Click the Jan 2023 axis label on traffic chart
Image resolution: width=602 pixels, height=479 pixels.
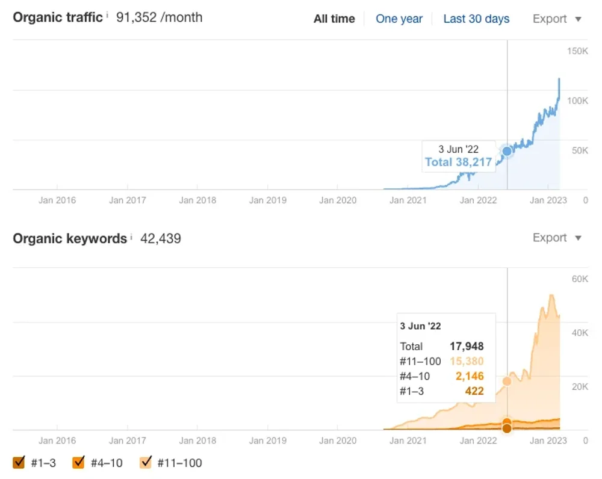548,200
